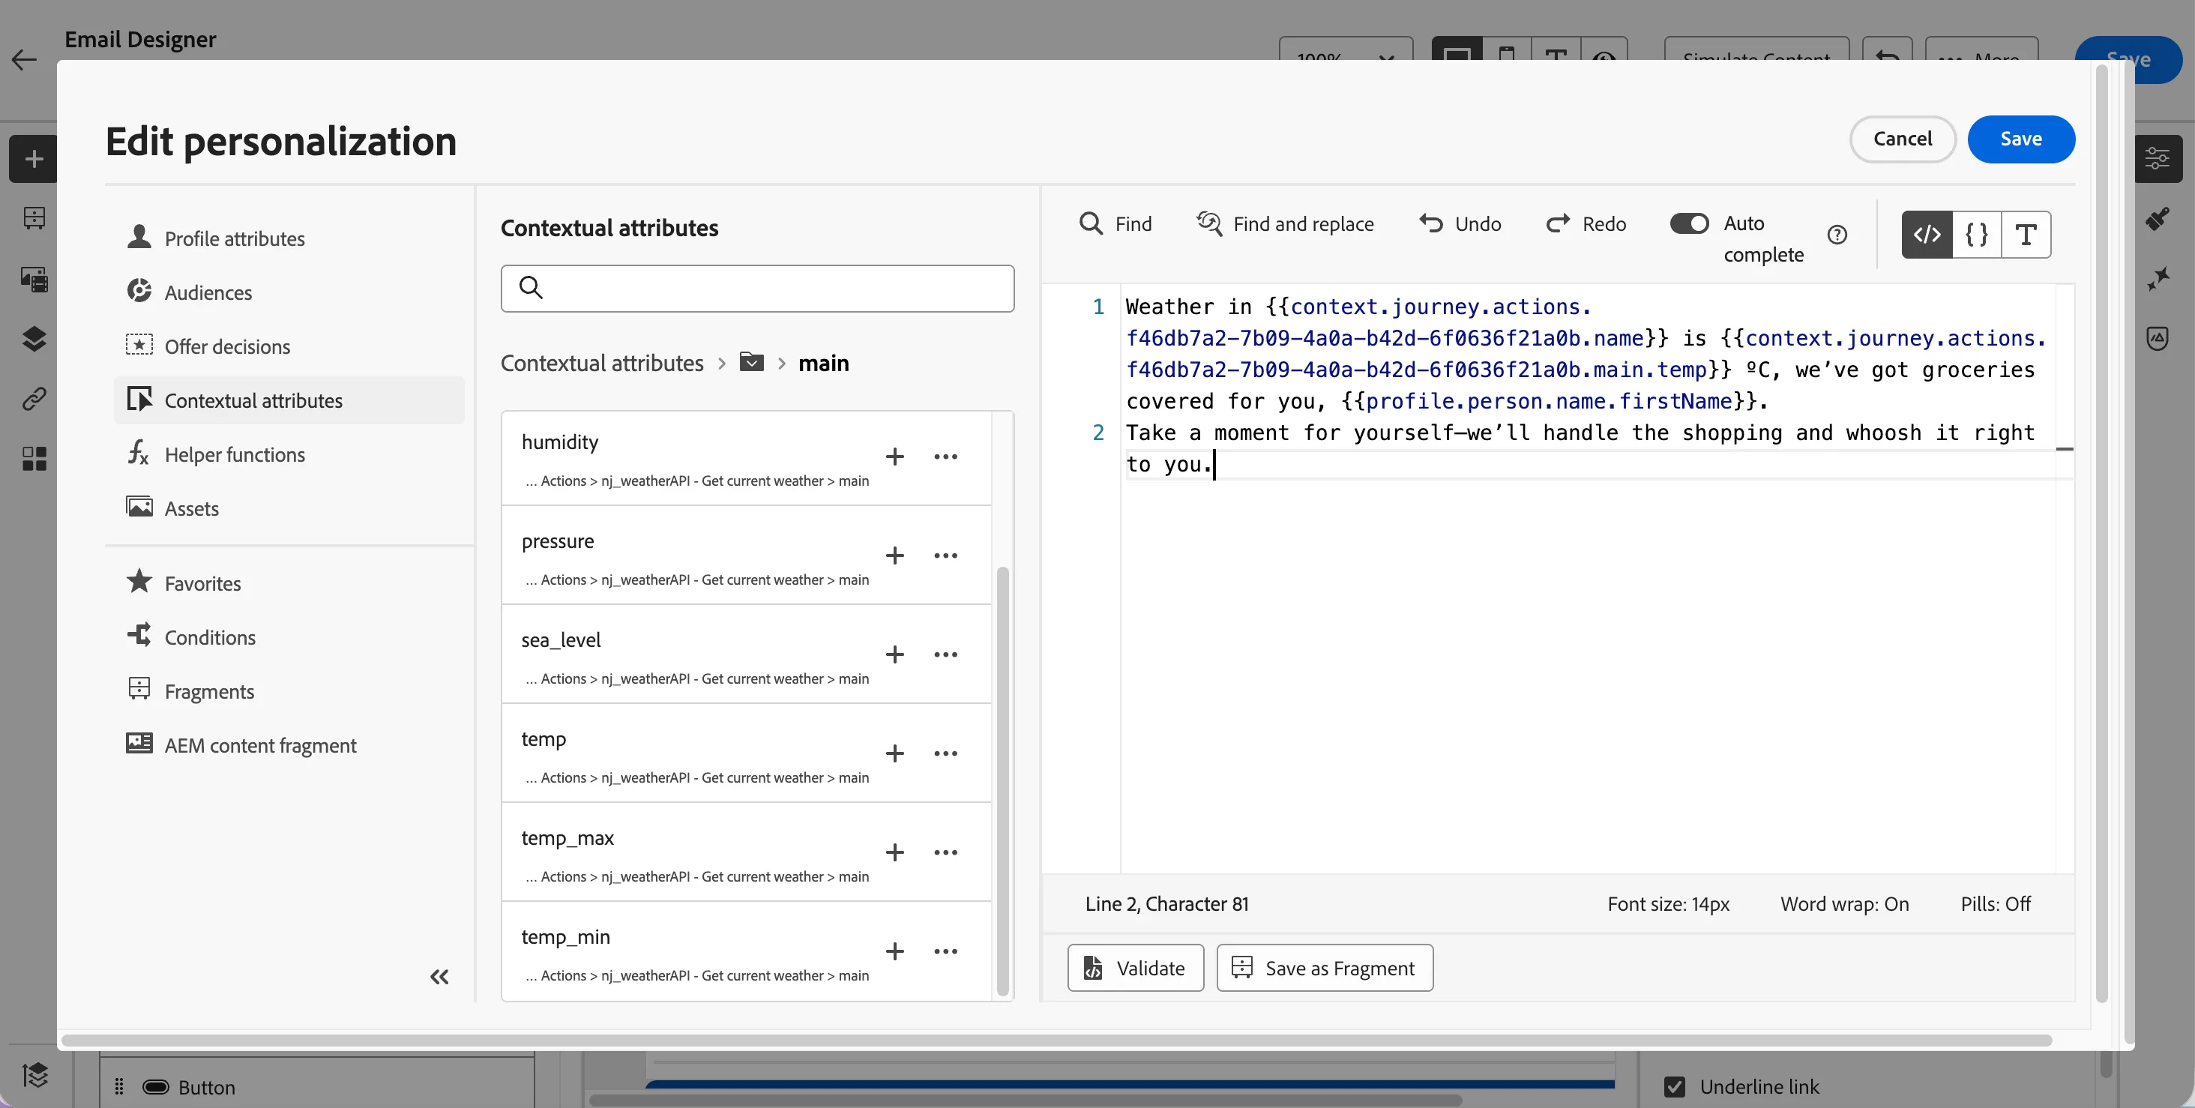Select Profile attributes in sidebar
2195x1108 pixels.
(289, 238)
